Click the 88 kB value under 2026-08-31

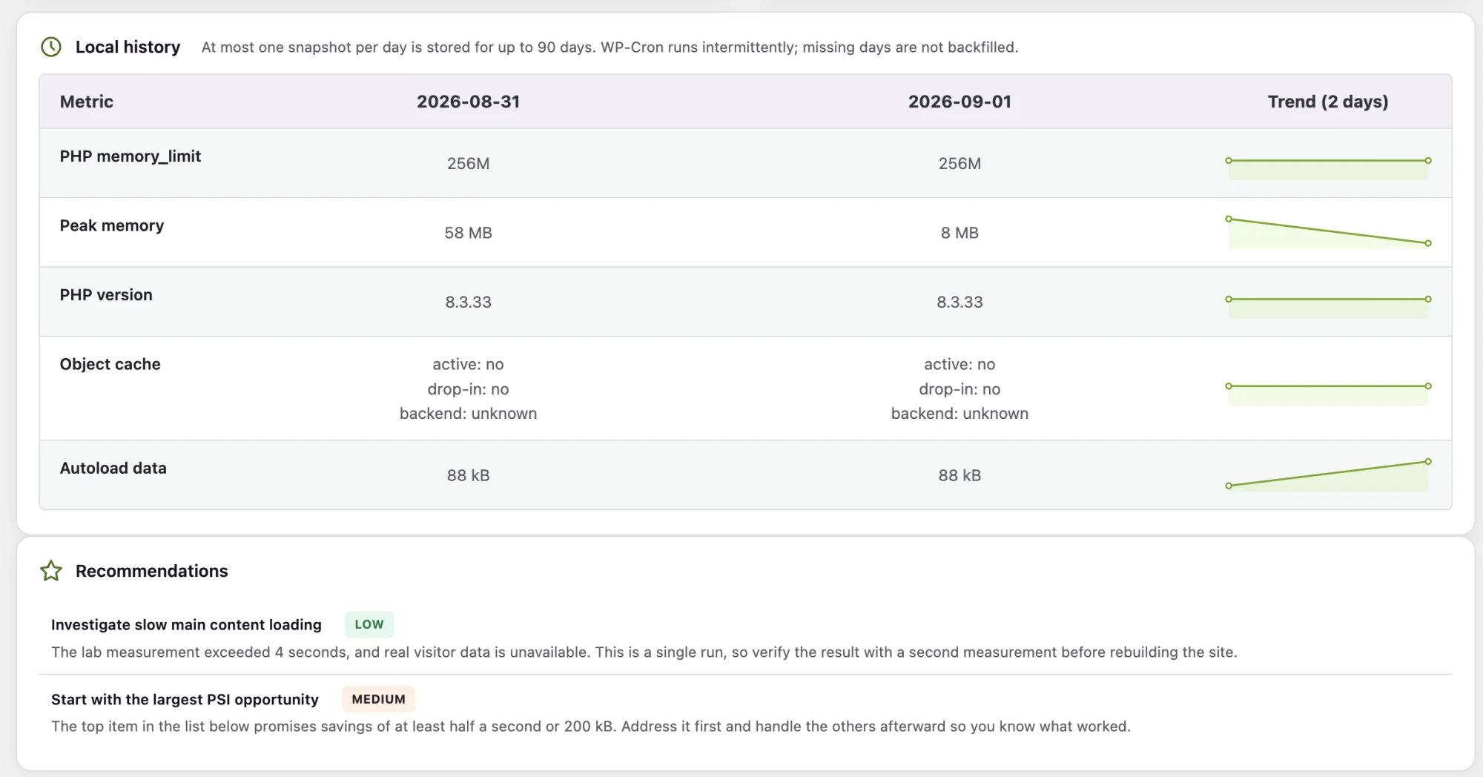click(468, 475)
